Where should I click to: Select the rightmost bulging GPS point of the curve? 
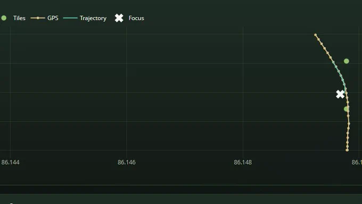coord(349,124)
